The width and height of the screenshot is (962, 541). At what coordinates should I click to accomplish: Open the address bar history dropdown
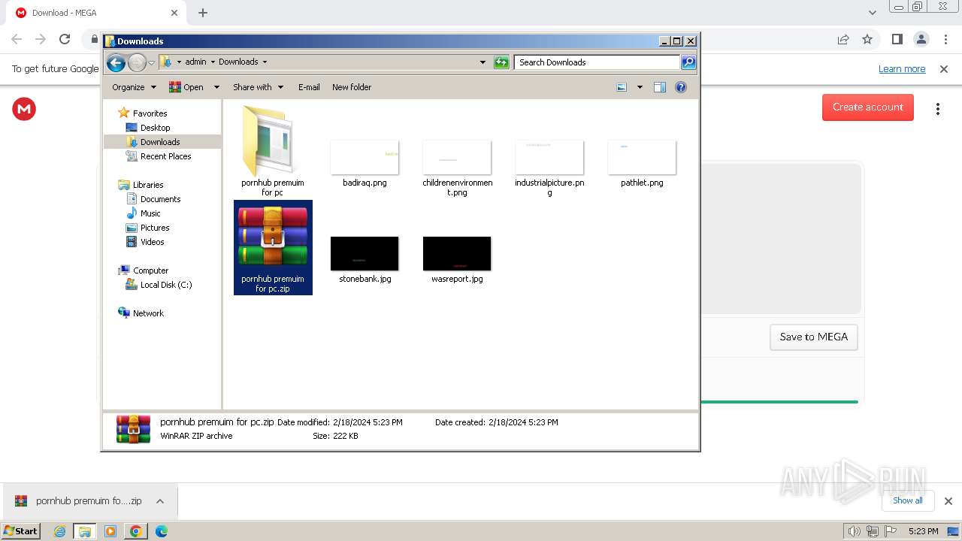click(483, 62)
